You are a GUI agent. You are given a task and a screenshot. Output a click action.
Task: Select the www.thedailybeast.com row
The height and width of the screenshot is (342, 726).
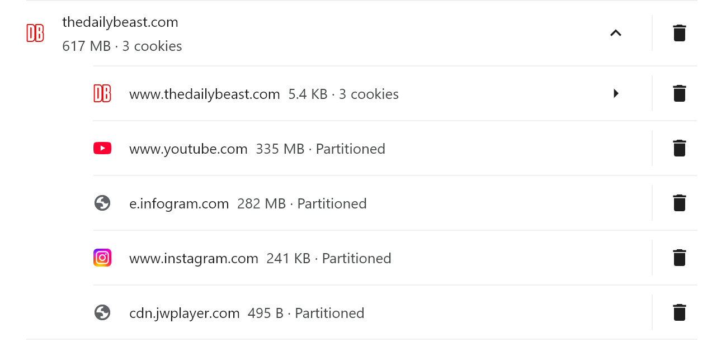204,94
